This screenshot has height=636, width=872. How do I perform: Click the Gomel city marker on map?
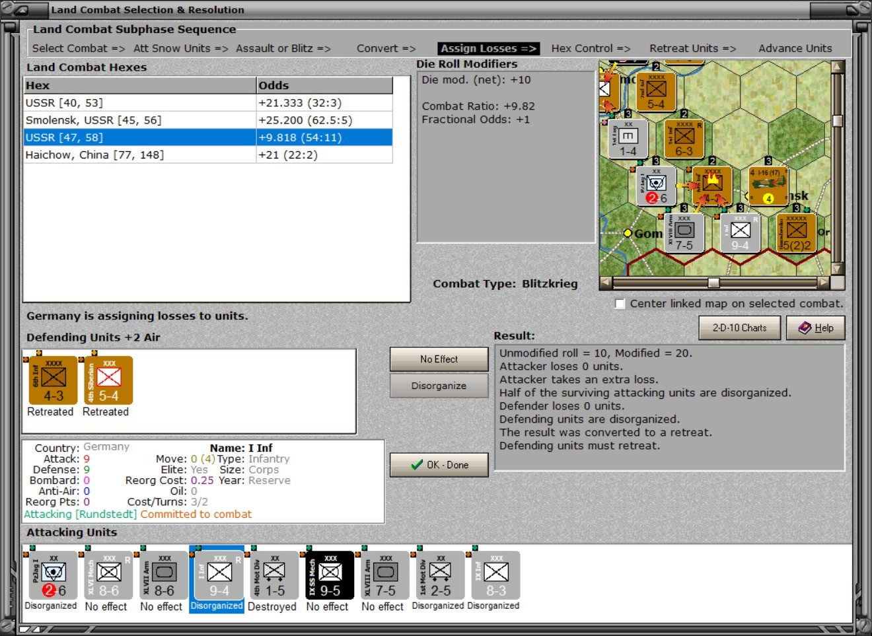click(628, 233)
